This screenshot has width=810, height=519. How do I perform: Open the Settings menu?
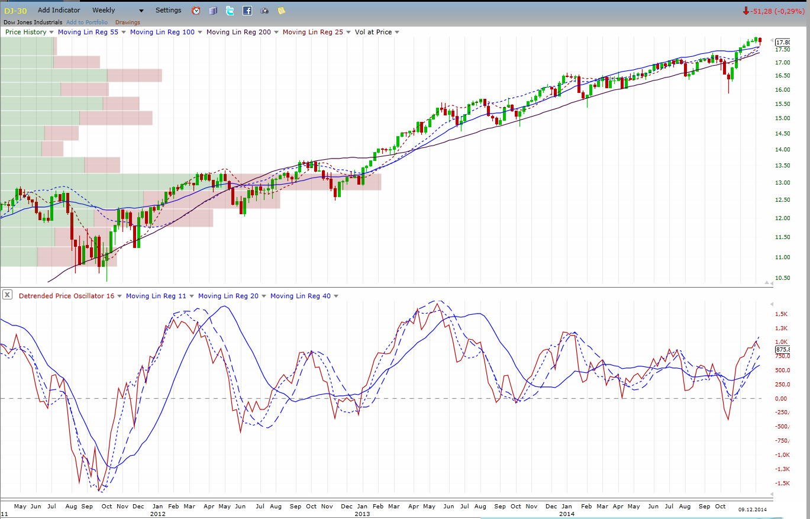(x=169, y=11)
